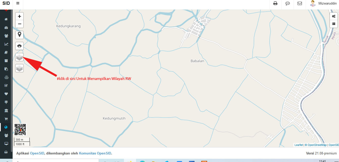Print the map using the map printer button

point(19,46)
